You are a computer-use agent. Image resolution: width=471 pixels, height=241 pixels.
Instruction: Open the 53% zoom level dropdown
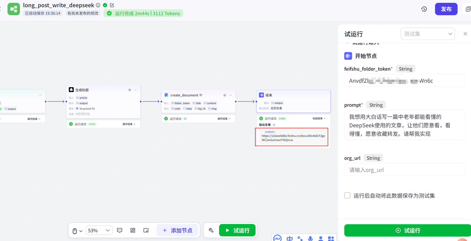click(99, 230)
